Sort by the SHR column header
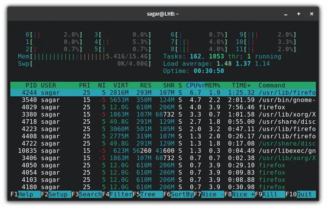327x209 pixels. pyautogui.click(x=169, y=85)
